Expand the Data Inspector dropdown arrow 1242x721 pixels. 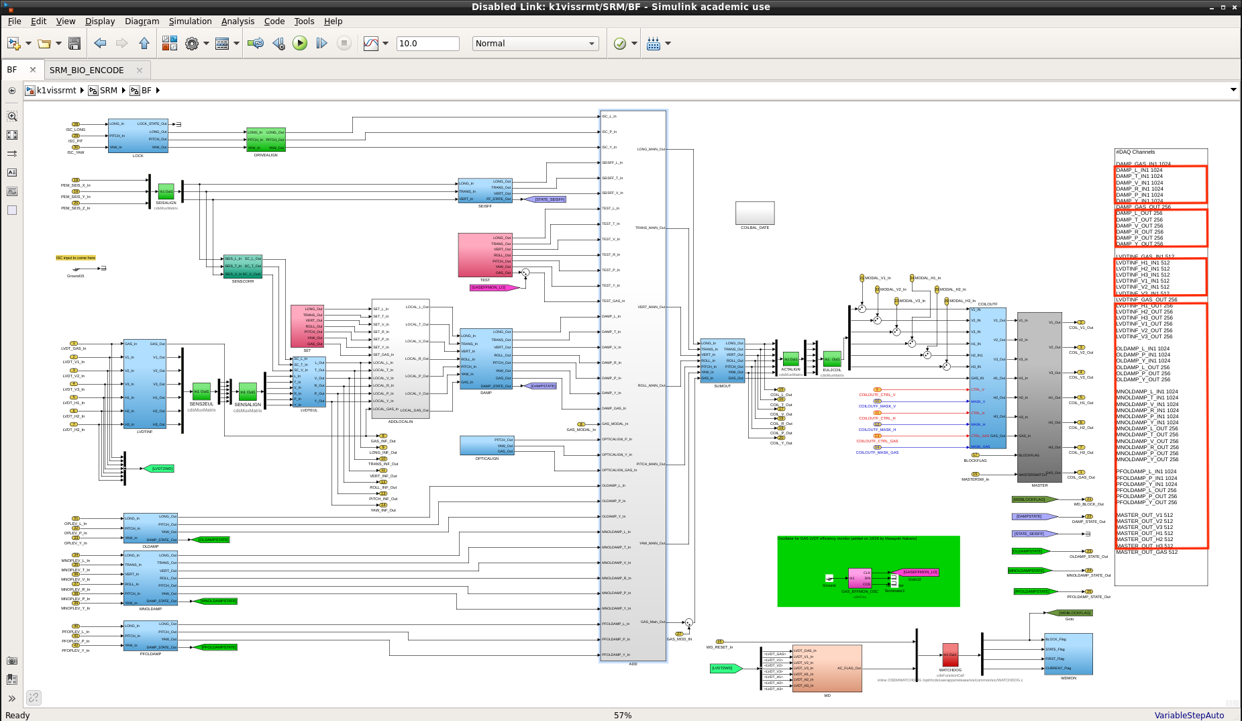click(386, 44)
